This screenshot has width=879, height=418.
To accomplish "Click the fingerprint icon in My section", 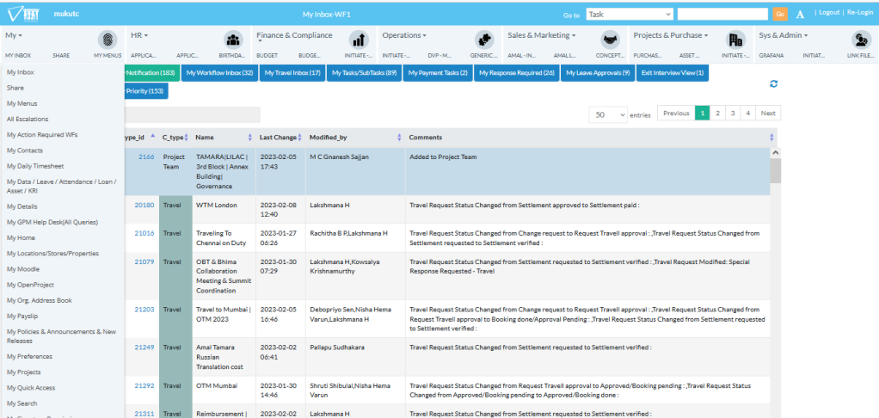I will [108, 40].
